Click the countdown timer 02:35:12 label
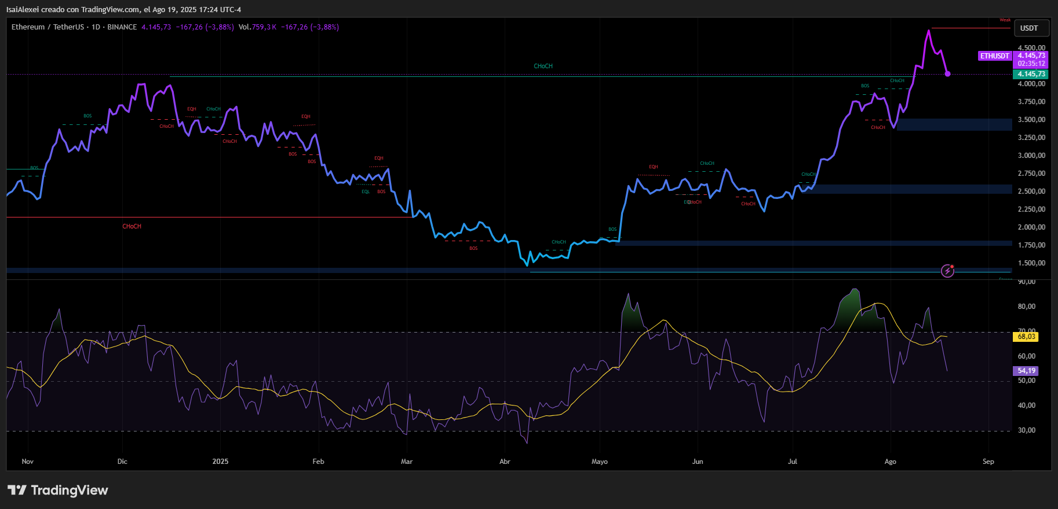Screen dimensions: 1058x509 click(1031, 64)
